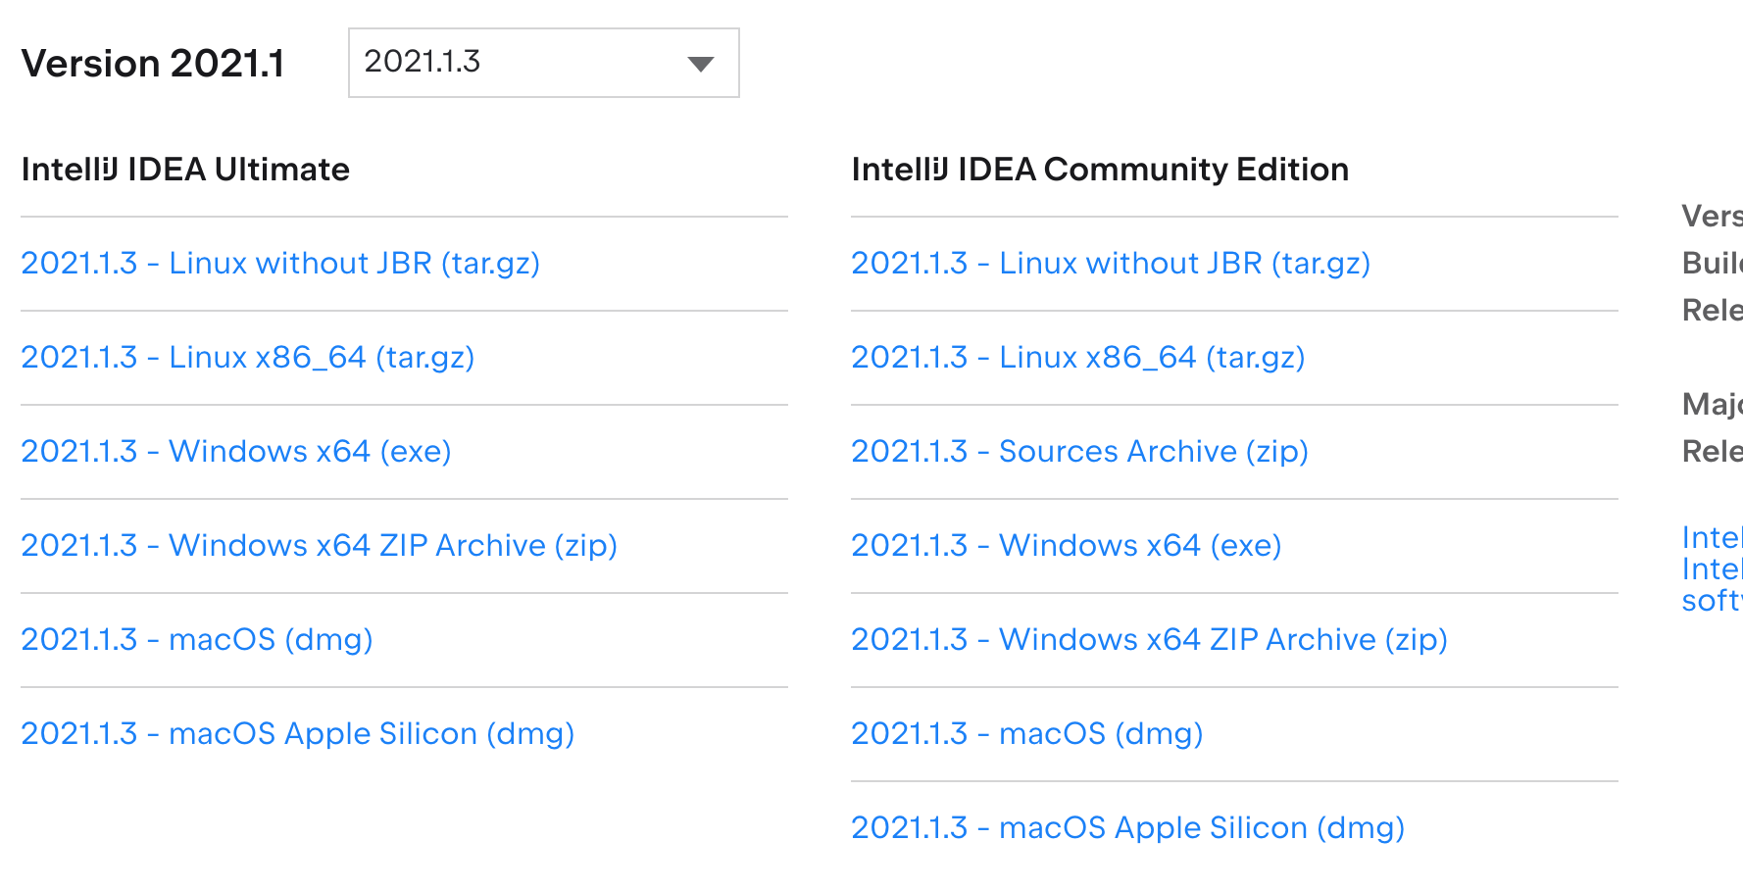The image size is (1743, 890).
Task: Download Community Linux without JBR tar.gz
Action: point(1110,263)
